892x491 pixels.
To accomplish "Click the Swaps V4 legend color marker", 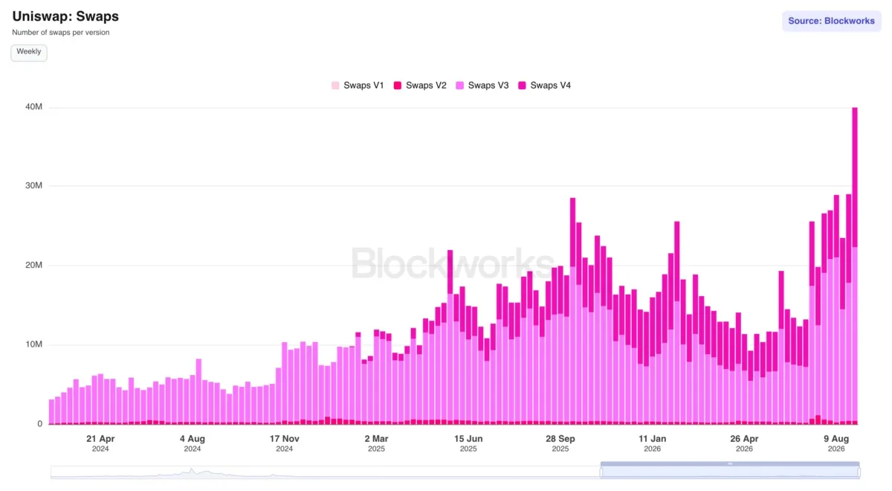I will pos(523,86).
